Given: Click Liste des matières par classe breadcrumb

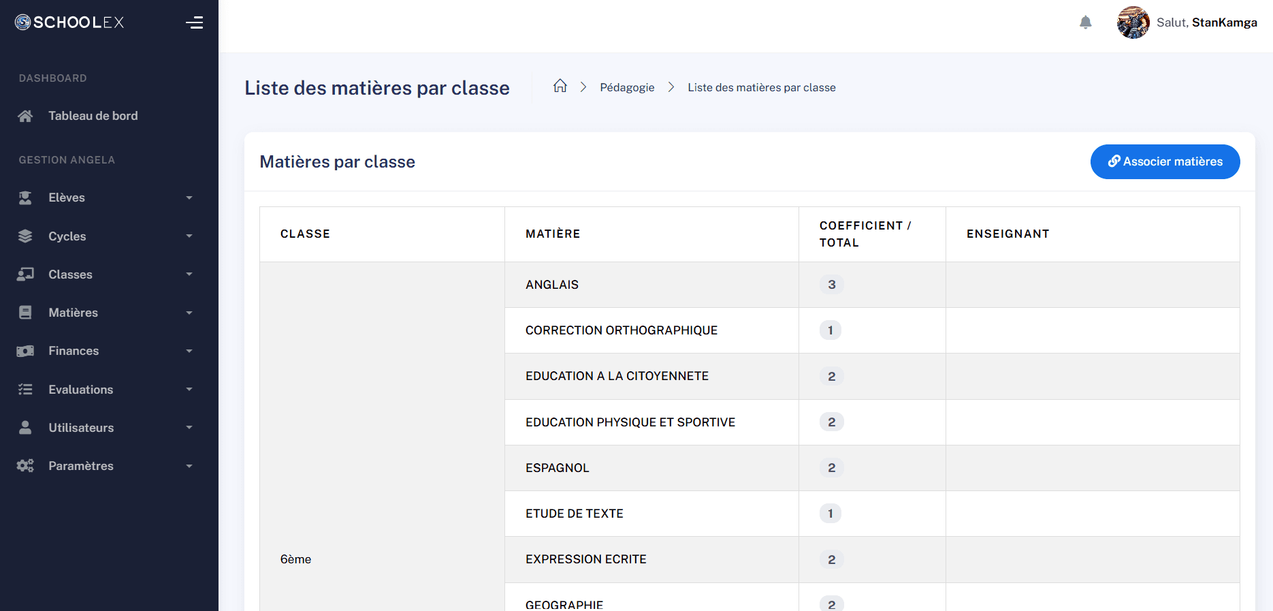Looking at the screenshot, I should click(x=761, y=87).
